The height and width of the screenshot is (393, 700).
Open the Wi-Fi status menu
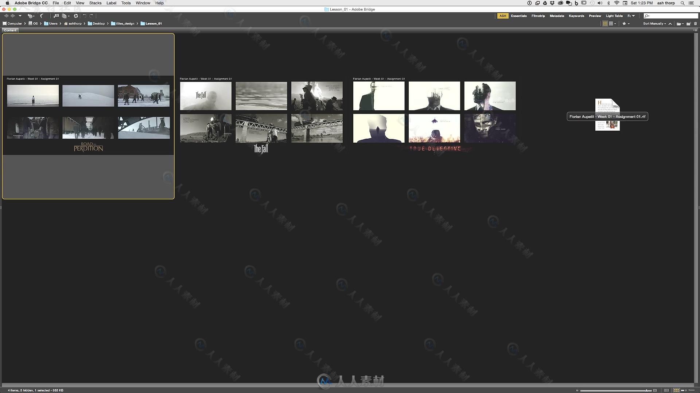[x=617, y=3]
